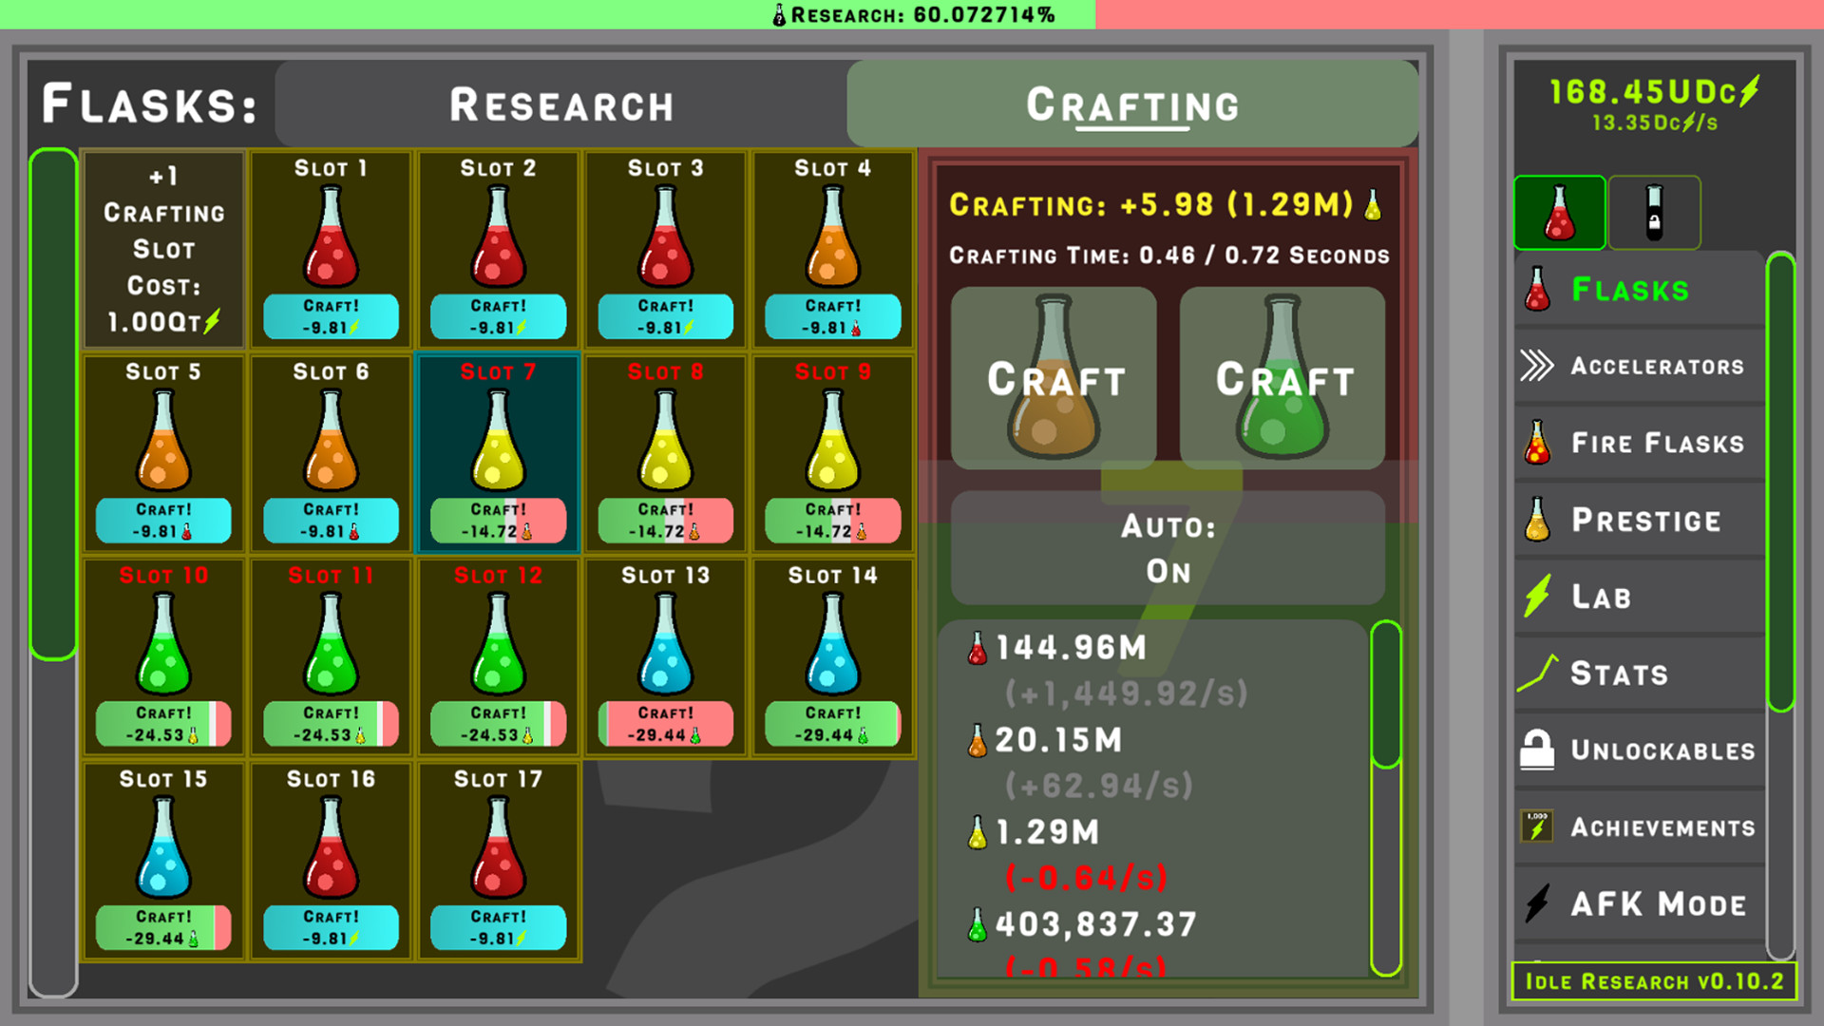Open the Accelerators panel via double-chevron icon
The width and height of the screenshot is (1824, 1026).
(x=1539, y=366)
